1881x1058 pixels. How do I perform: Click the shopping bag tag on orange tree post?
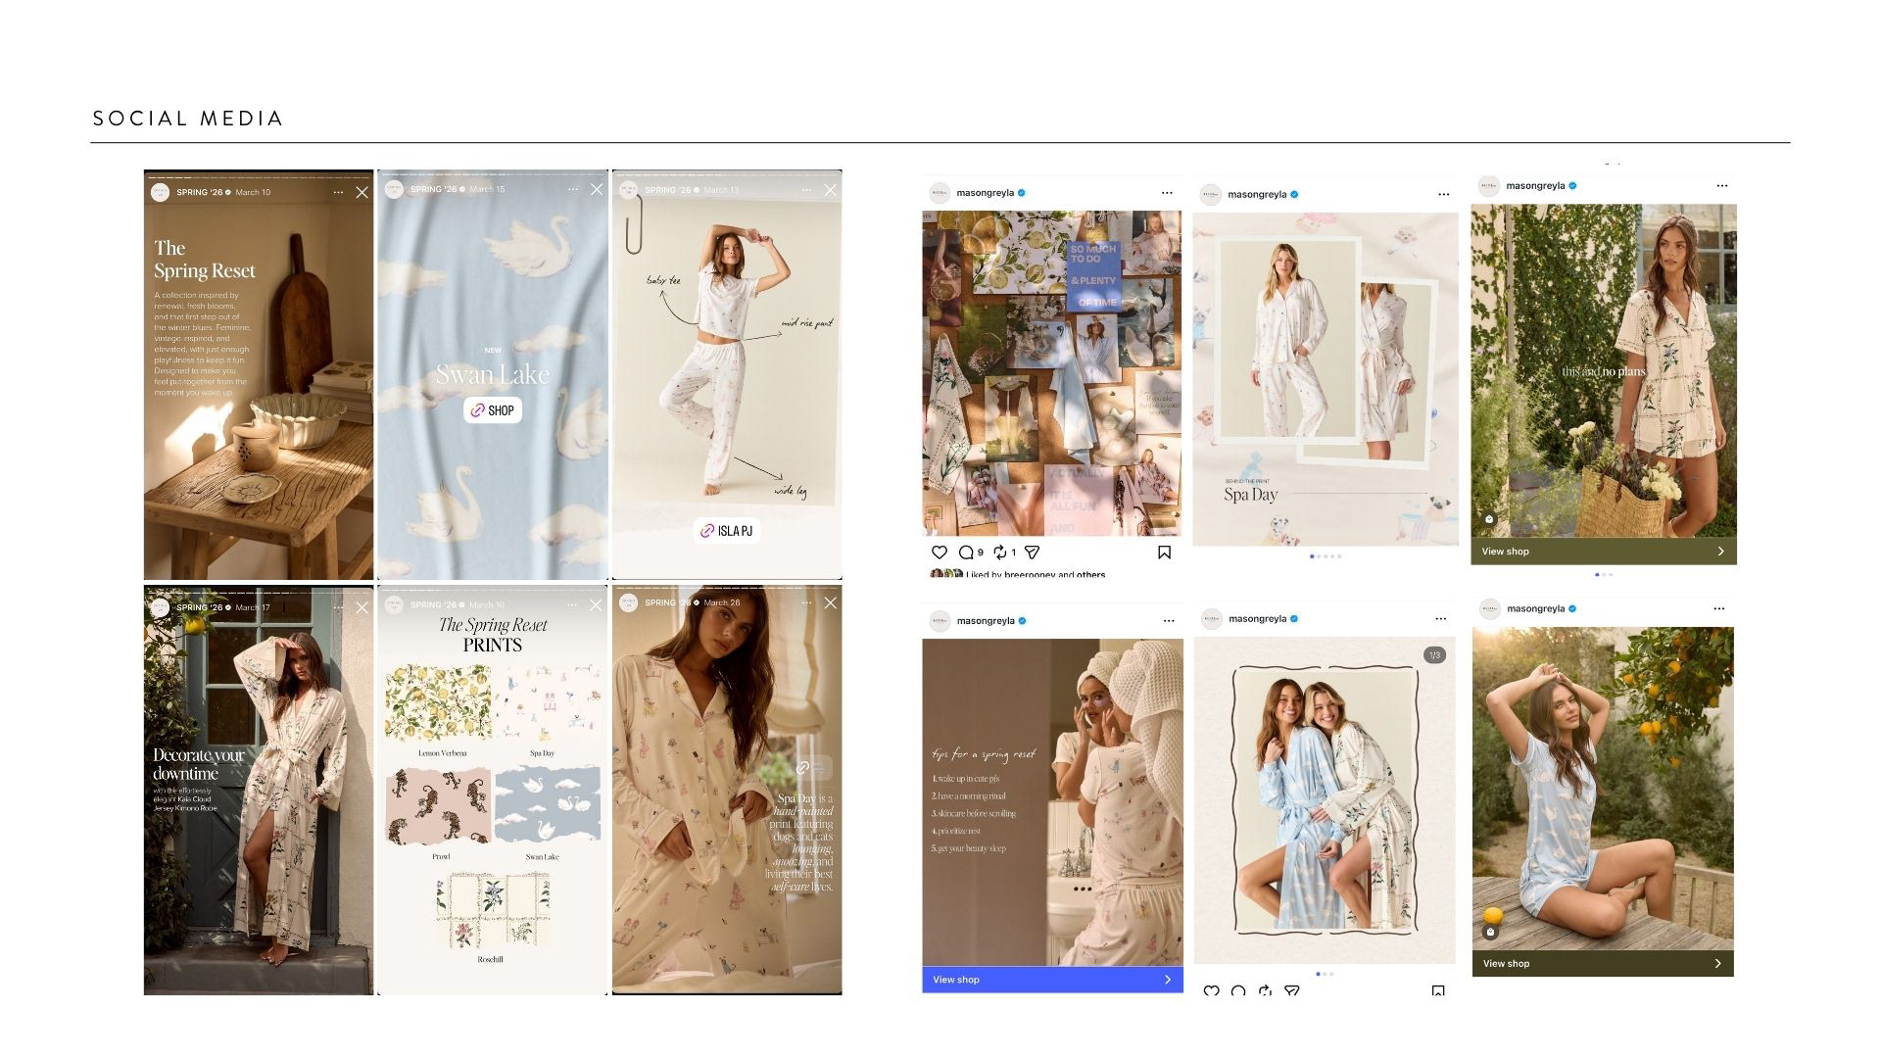1490,932
